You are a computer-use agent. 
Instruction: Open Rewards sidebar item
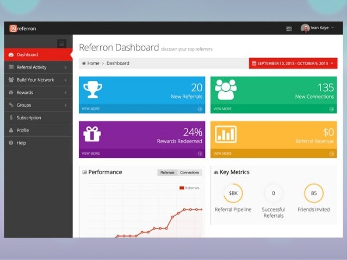click(38, 92)
